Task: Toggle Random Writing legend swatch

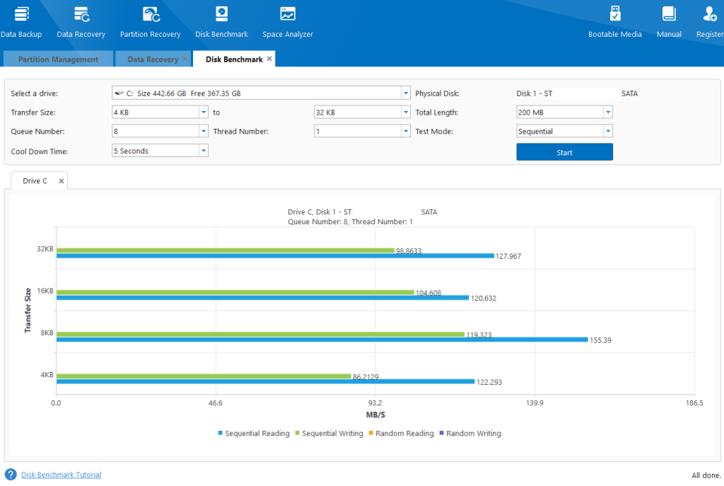Action: point(441,433)
